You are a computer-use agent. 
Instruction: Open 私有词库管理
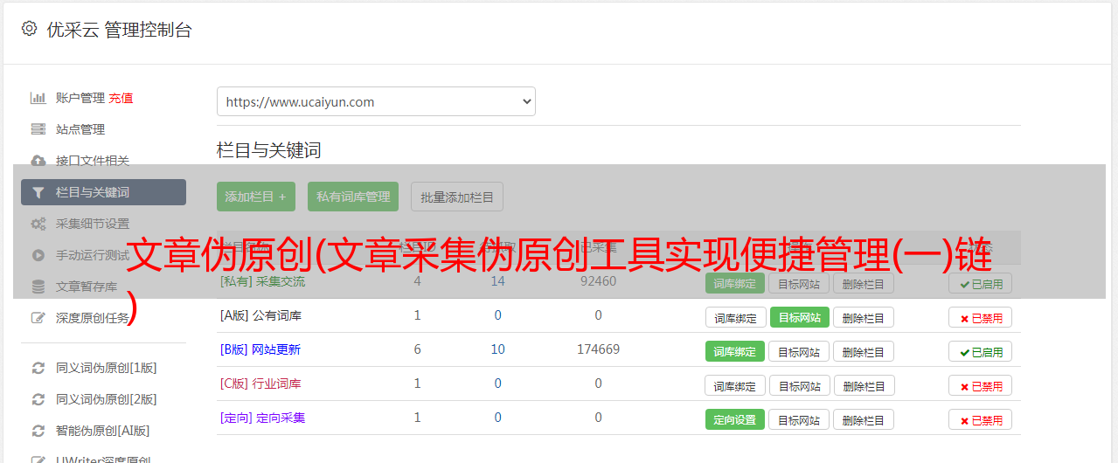pos(353,197)
